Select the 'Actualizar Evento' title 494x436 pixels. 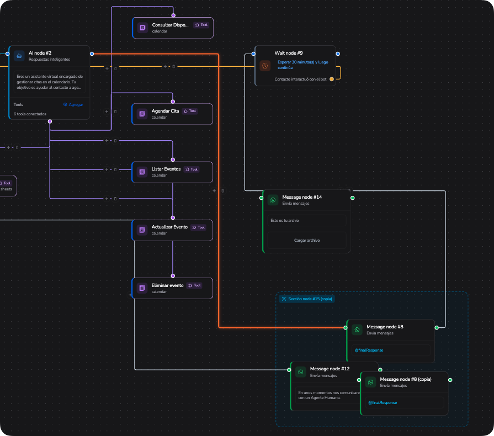click(169, 227)
